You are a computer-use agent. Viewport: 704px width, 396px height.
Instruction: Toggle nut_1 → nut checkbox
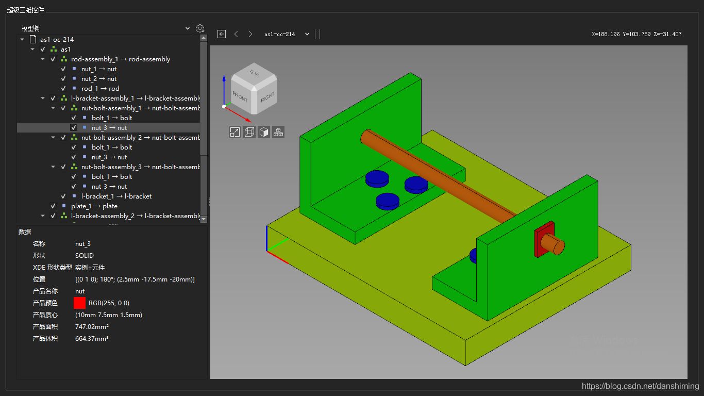click(x=63, y=69)
